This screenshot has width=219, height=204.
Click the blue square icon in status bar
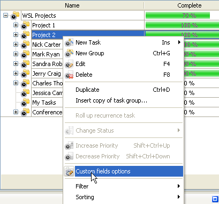tap(215, 199)
